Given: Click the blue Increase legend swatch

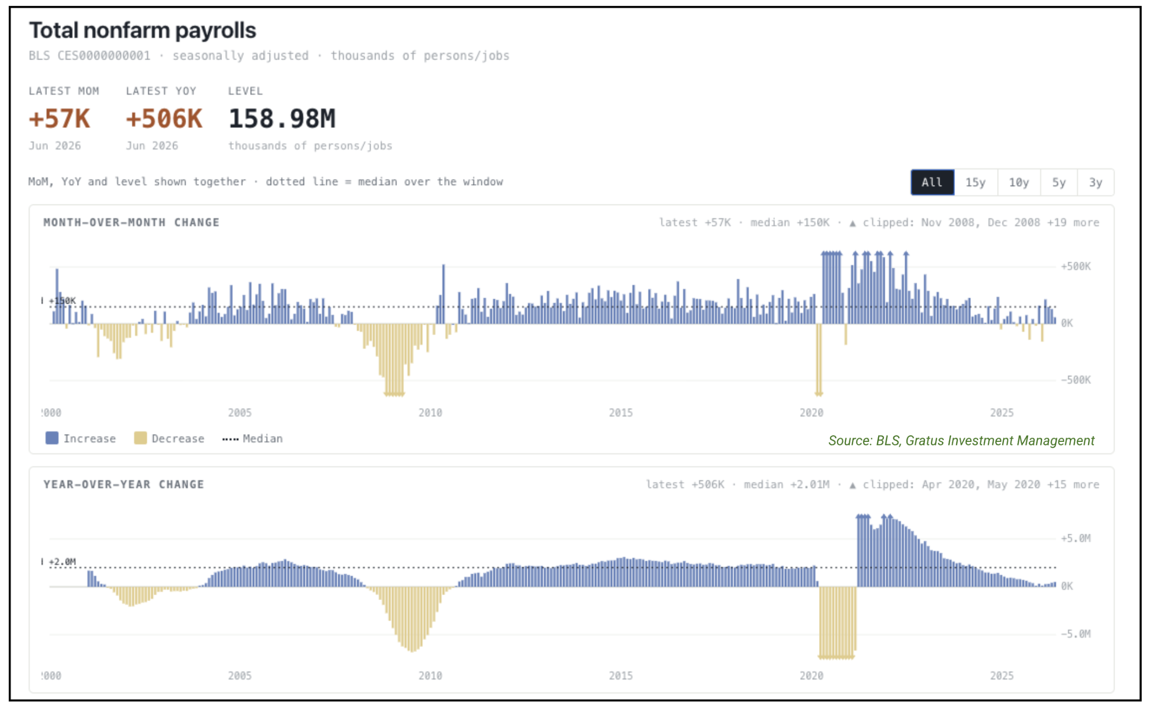Looking at the screenshot, I should 52,438.
